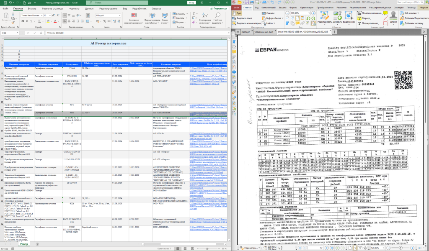Viewport: 429px width, 251px height.
Task: Click the PDF status bar zoom slider
Action: pos(400,248)
